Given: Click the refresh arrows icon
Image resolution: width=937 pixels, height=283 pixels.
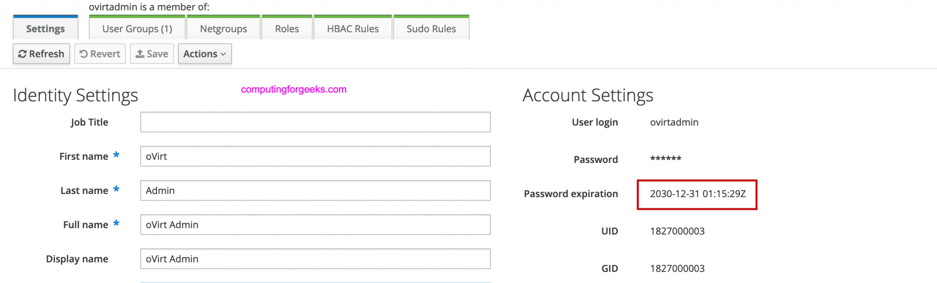Looking at the screenshot, I should [22, 54].
